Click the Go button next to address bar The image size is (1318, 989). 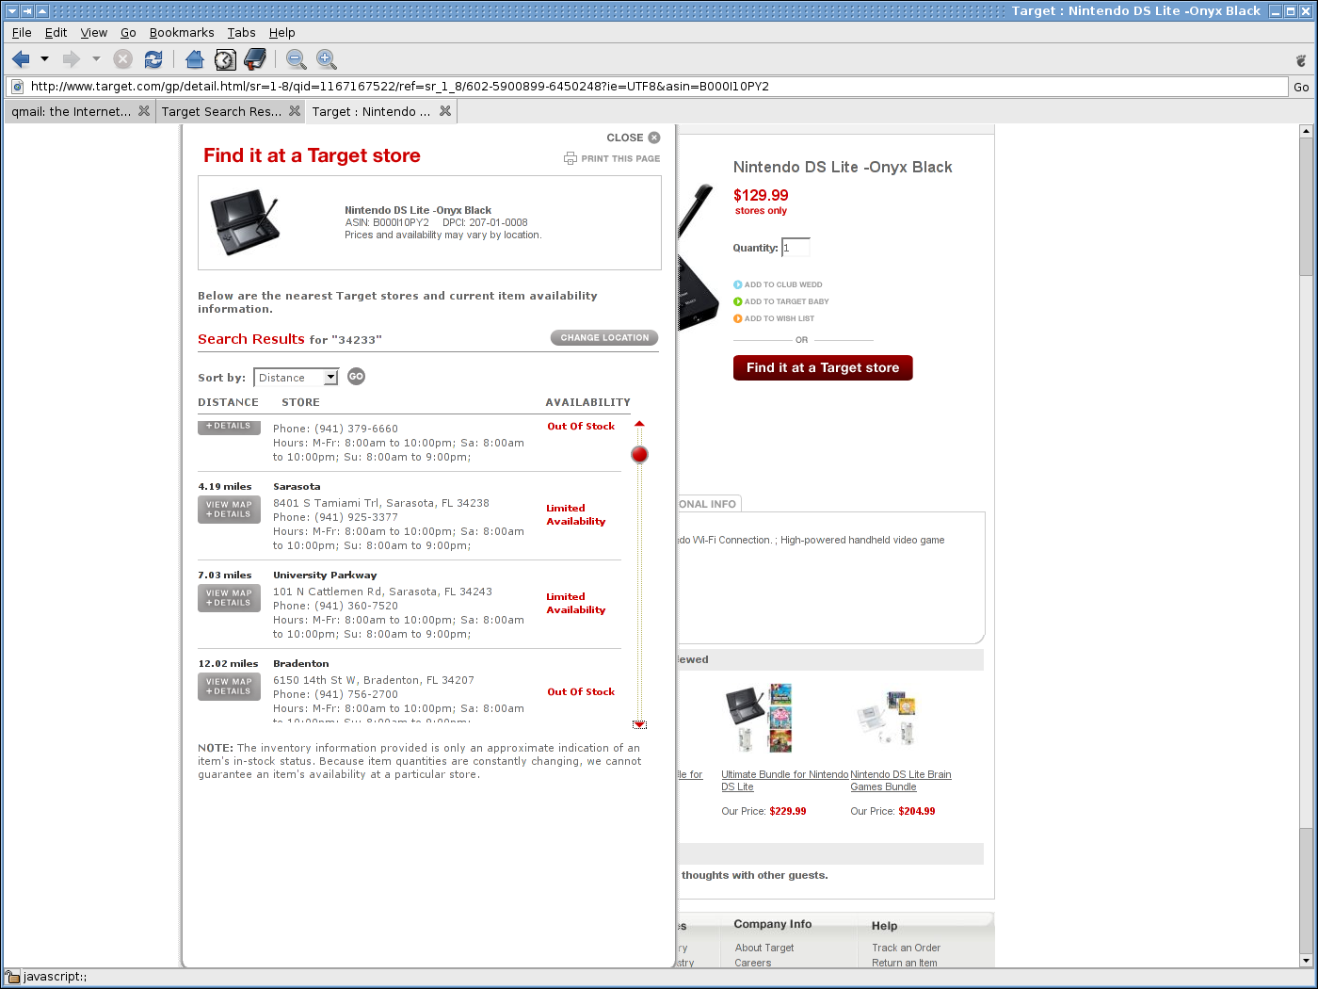tap(1301, 87)
